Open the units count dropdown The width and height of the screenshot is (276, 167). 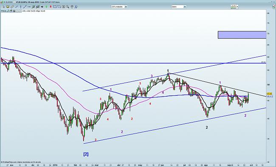pyautogui.click(x=126, y=7)
